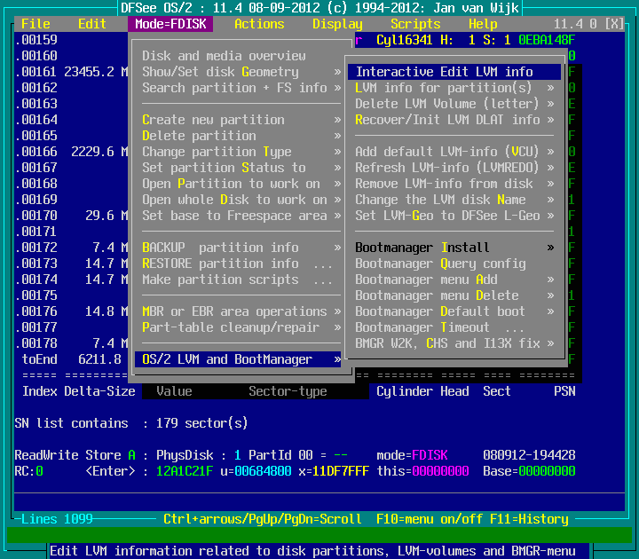Click the green command entry line
Viewport: 639px width, 559px height.
pyautogui.click(x=319, y=535)
